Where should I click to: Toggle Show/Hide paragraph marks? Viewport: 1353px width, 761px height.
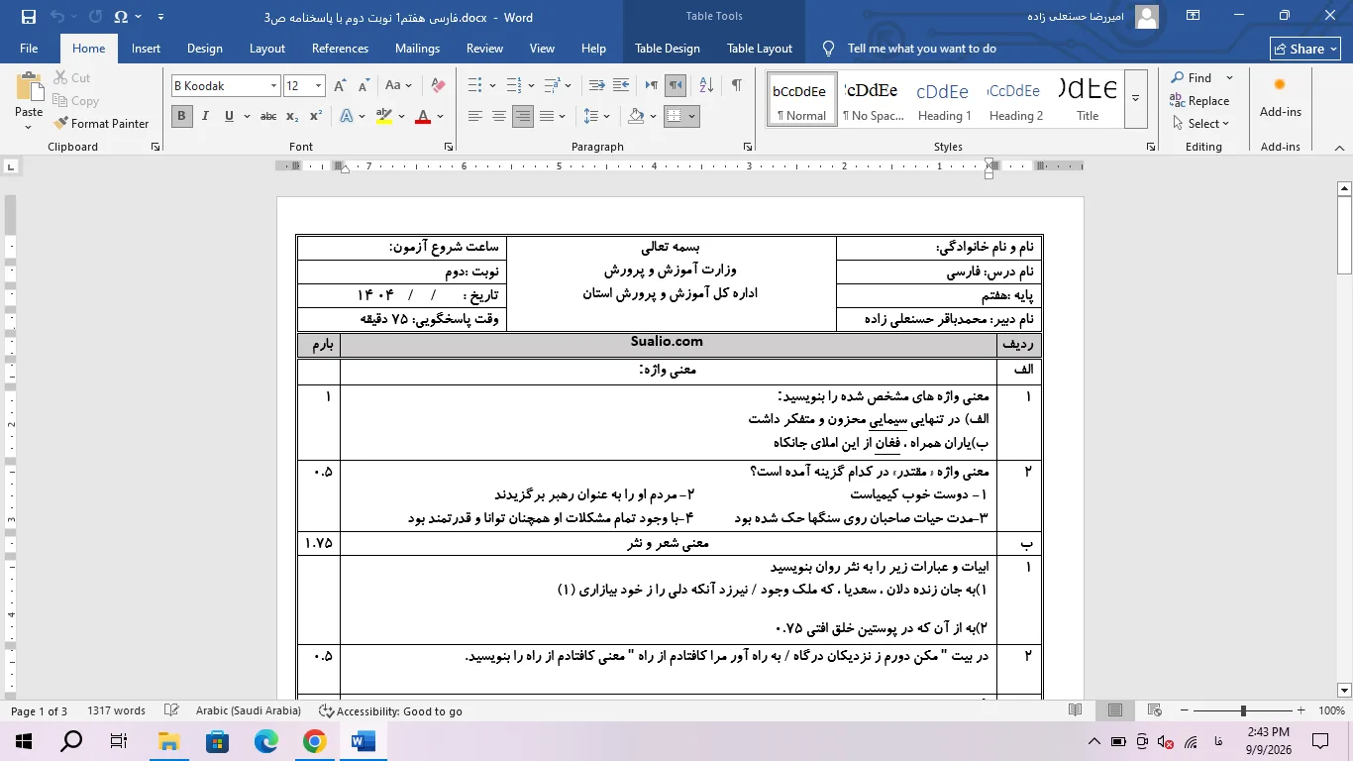(736, 86)
